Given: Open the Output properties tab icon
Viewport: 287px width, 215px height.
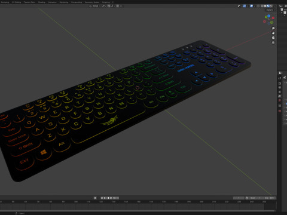Looking at the screenshot, I should point(280,88).
